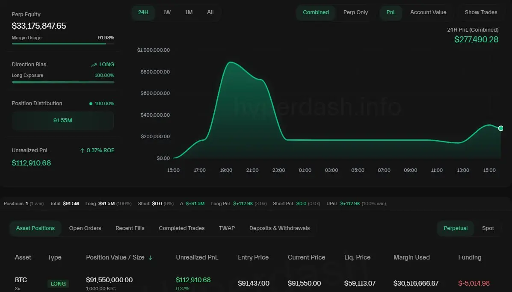Select the 1M time range
Screen dimensions: 512x292
189,12
